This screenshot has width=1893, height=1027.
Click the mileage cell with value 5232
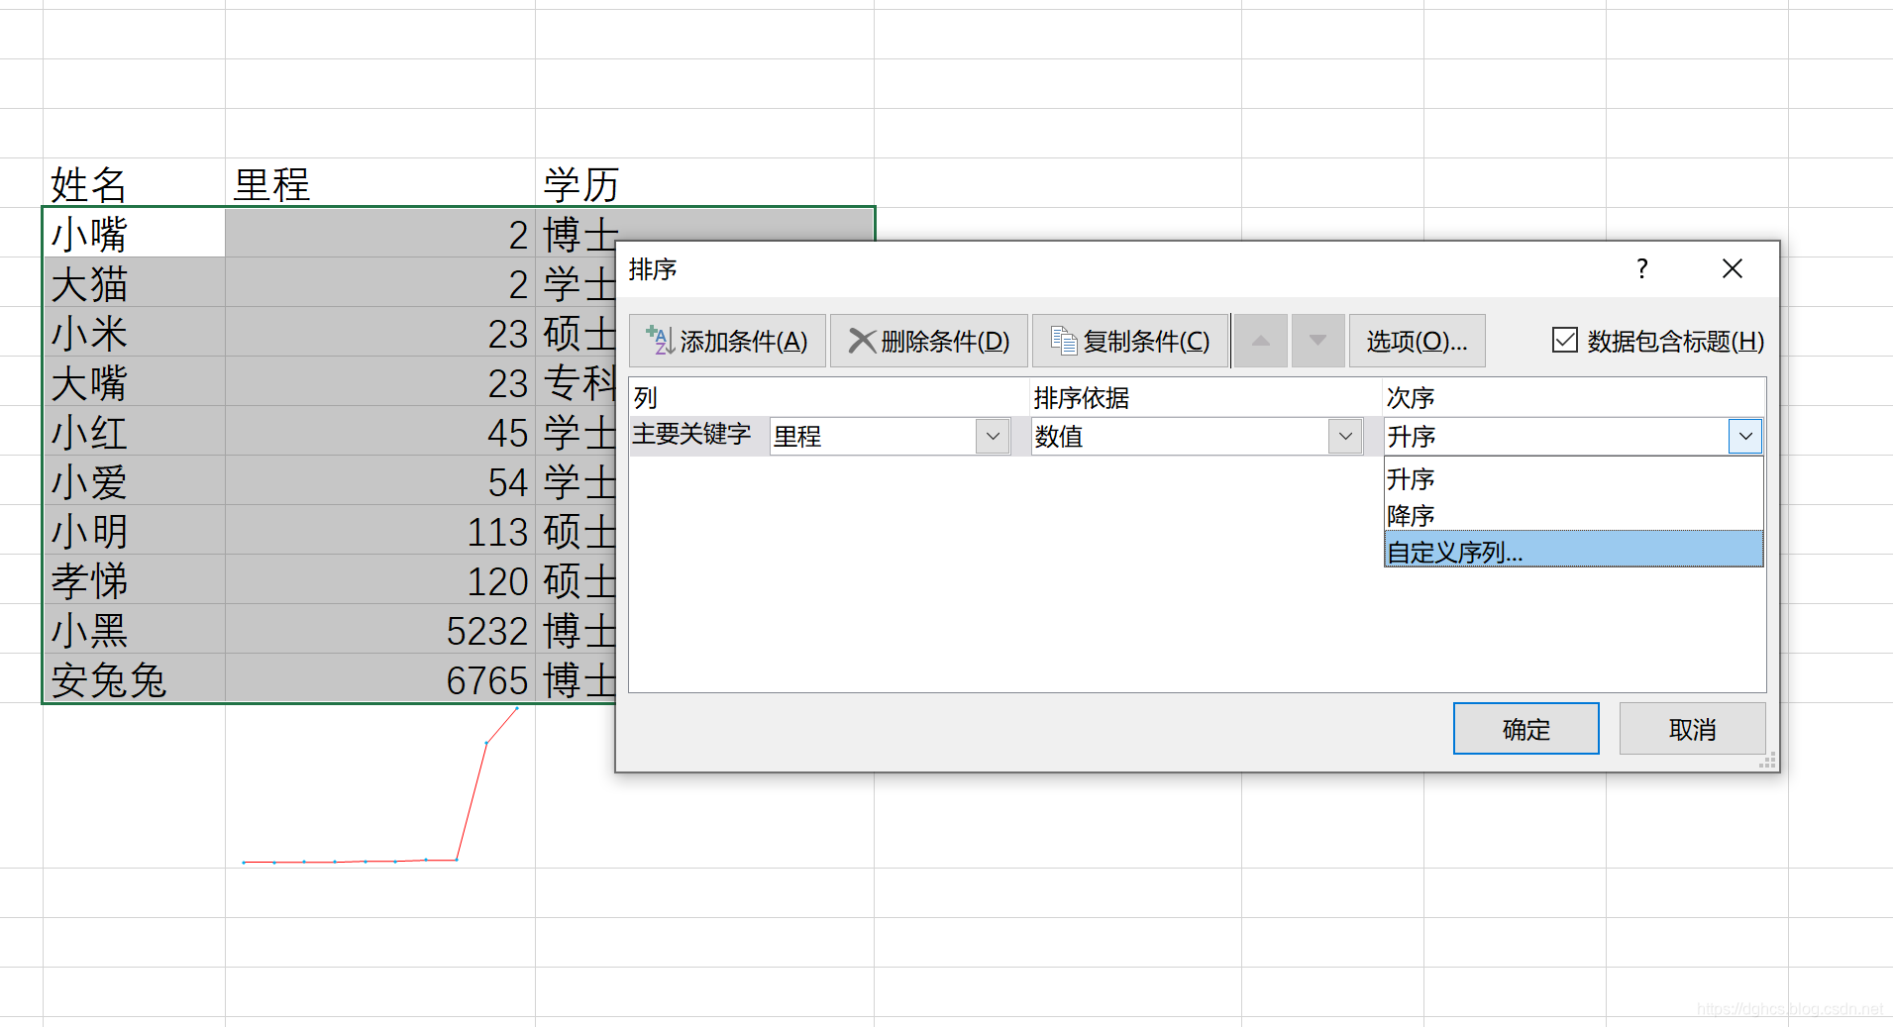click(x=379, y=629)
